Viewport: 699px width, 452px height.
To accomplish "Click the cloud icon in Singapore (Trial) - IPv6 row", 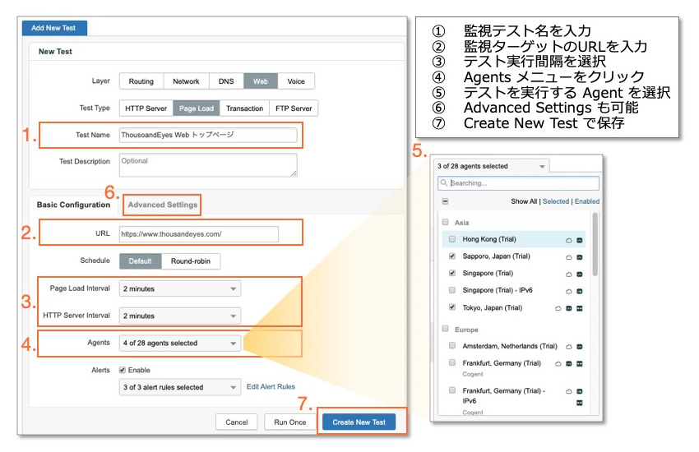I will [x=567, y=291].
